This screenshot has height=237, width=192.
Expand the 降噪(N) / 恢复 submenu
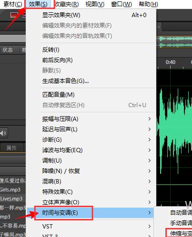(91, 171)
